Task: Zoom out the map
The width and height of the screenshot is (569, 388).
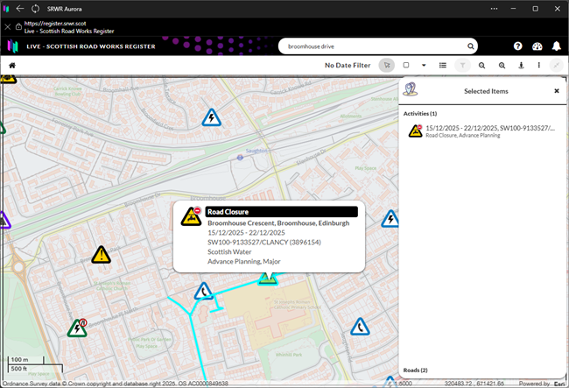Action: 482,66
